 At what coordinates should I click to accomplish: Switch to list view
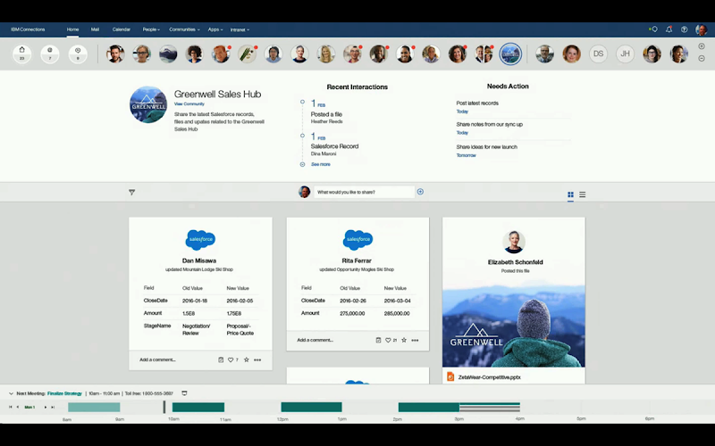click(583, 194)
